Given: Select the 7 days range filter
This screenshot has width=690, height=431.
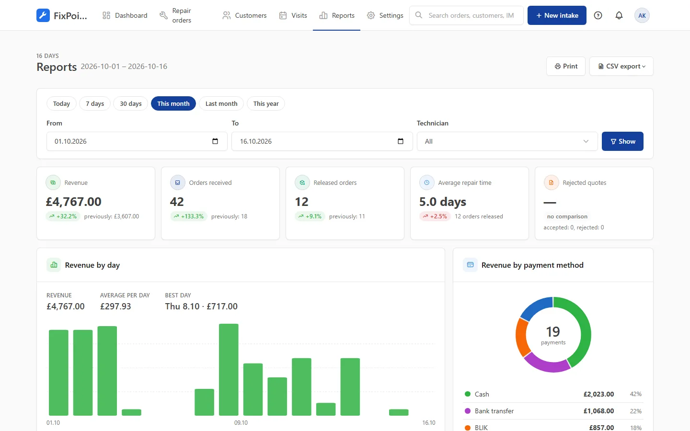Looking at the screenshot, I should [95, 103].
